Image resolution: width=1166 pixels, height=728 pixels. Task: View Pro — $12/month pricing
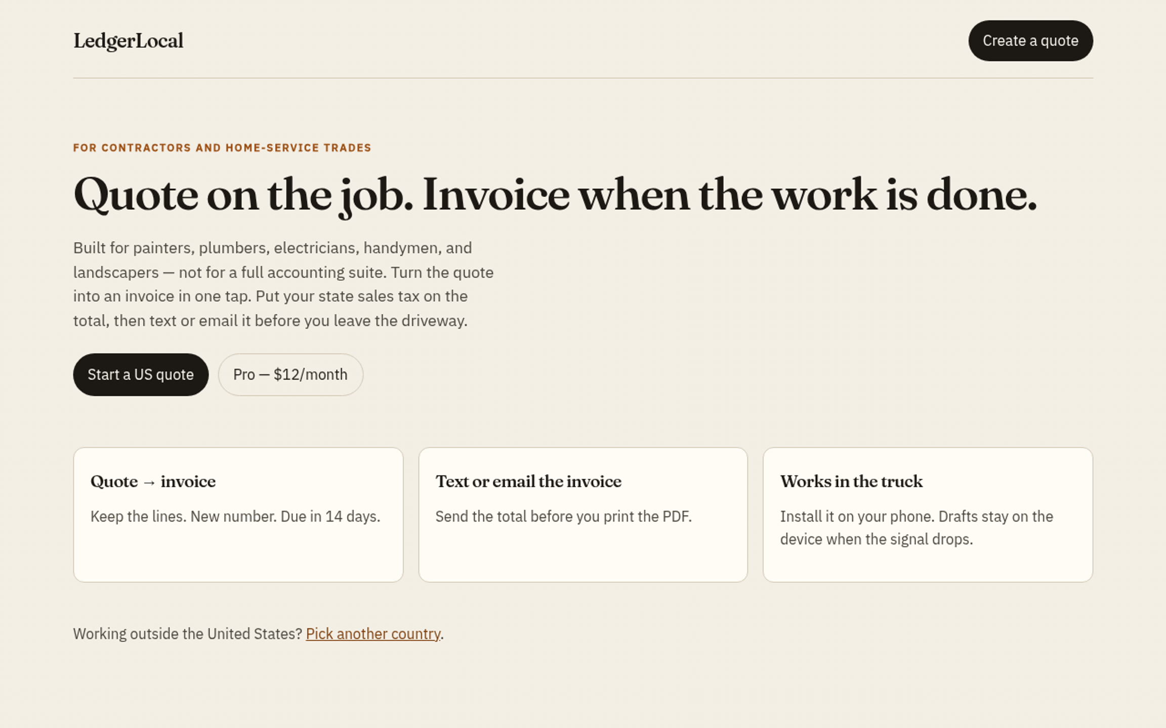point(290,375)
